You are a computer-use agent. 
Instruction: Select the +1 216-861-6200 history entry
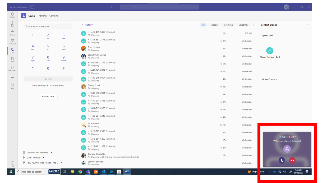tap(168, 140)
